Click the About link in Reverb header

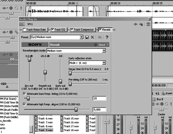click(x=102, y=45)
